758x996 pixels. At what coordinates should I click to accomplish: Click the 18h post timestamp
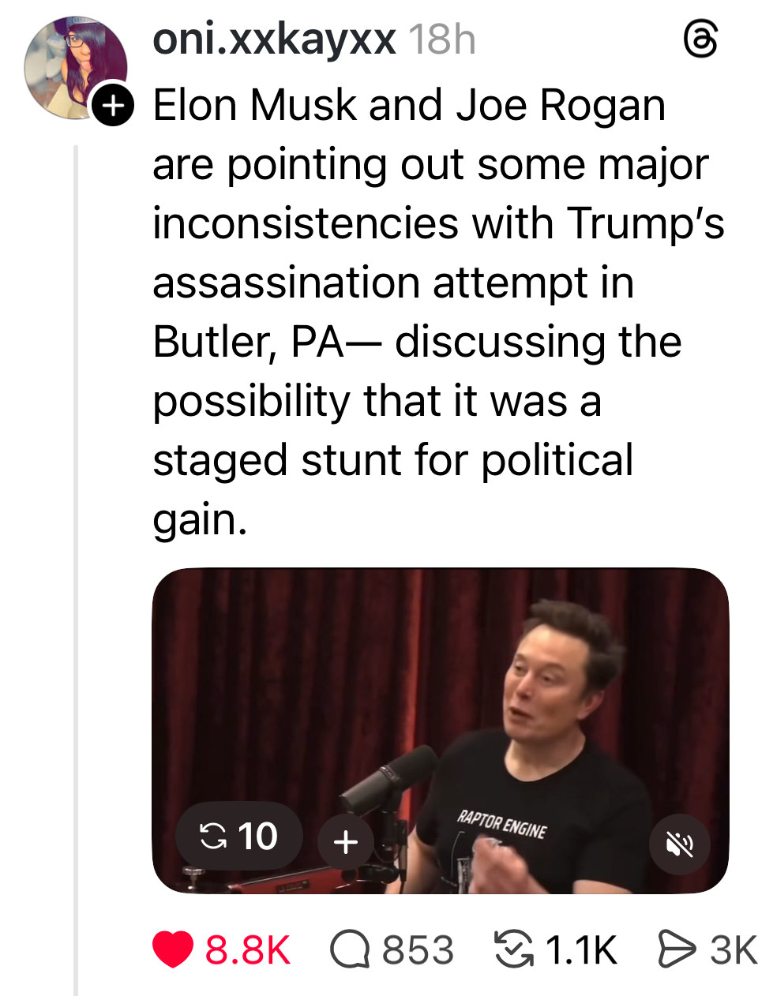click(442, 39)
